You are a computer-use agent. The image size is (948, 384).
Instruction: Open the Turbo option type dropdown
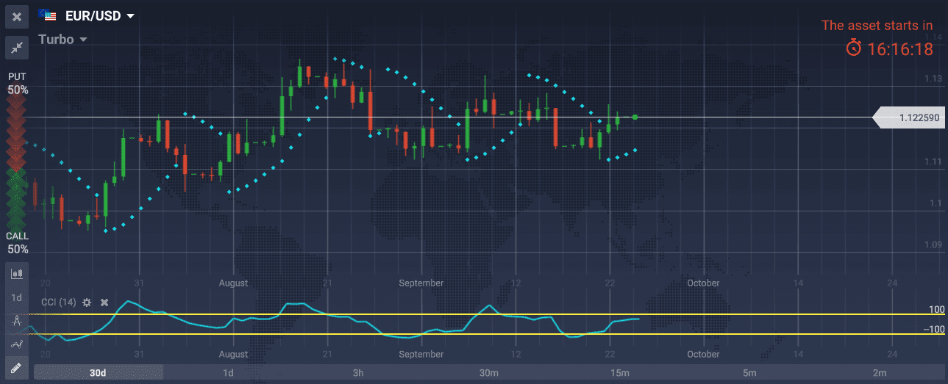82,40
